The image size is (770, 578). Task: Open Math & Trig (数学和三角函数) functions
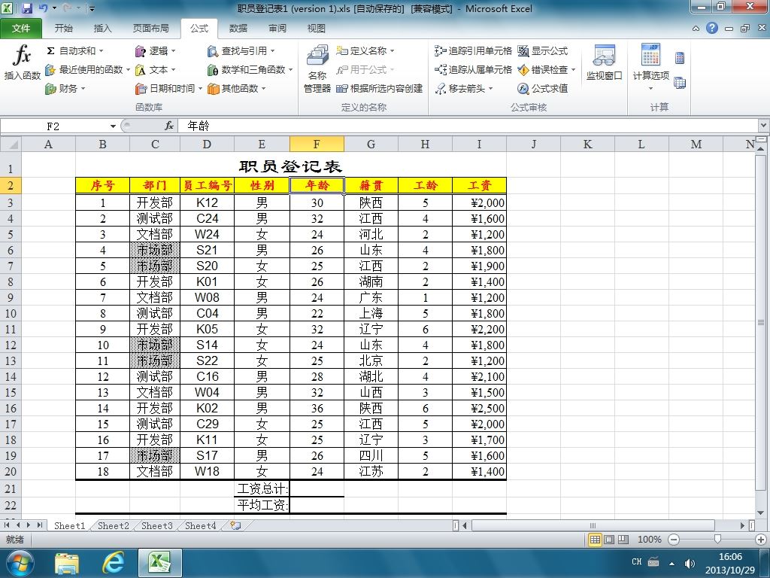coord(250,70)
